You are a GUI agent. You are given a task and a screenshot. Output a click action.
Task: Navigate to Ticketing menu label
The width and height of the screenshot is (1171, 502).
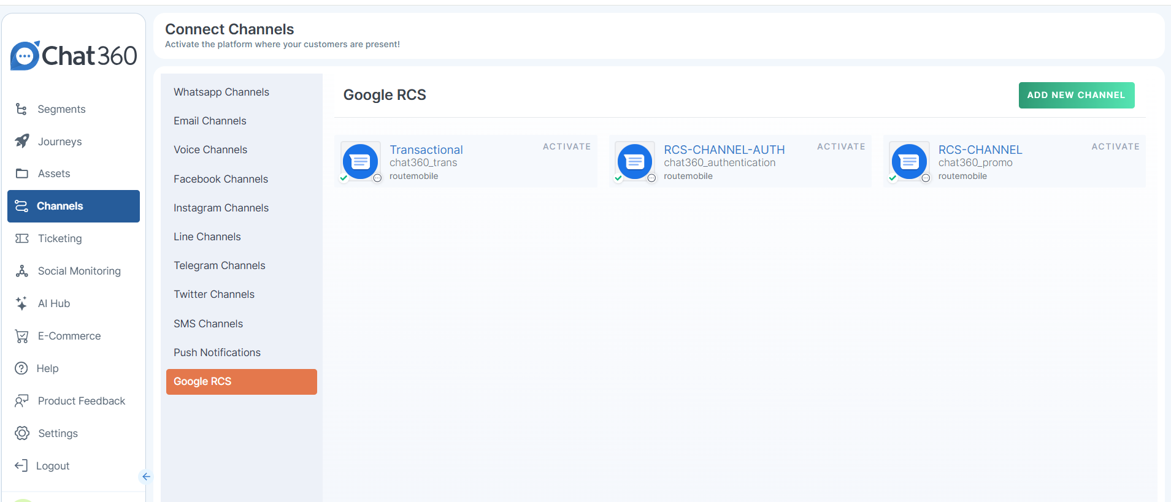pos(60,238)
